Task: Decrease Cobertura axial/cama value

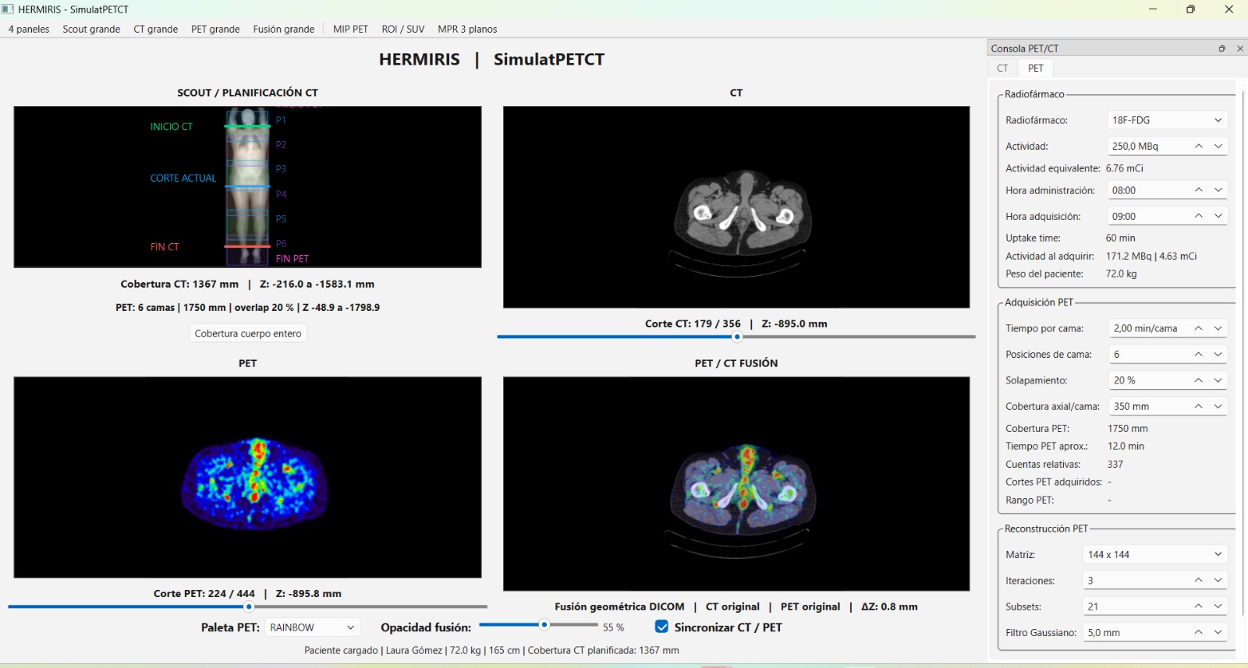Action: click(1218, 406)
